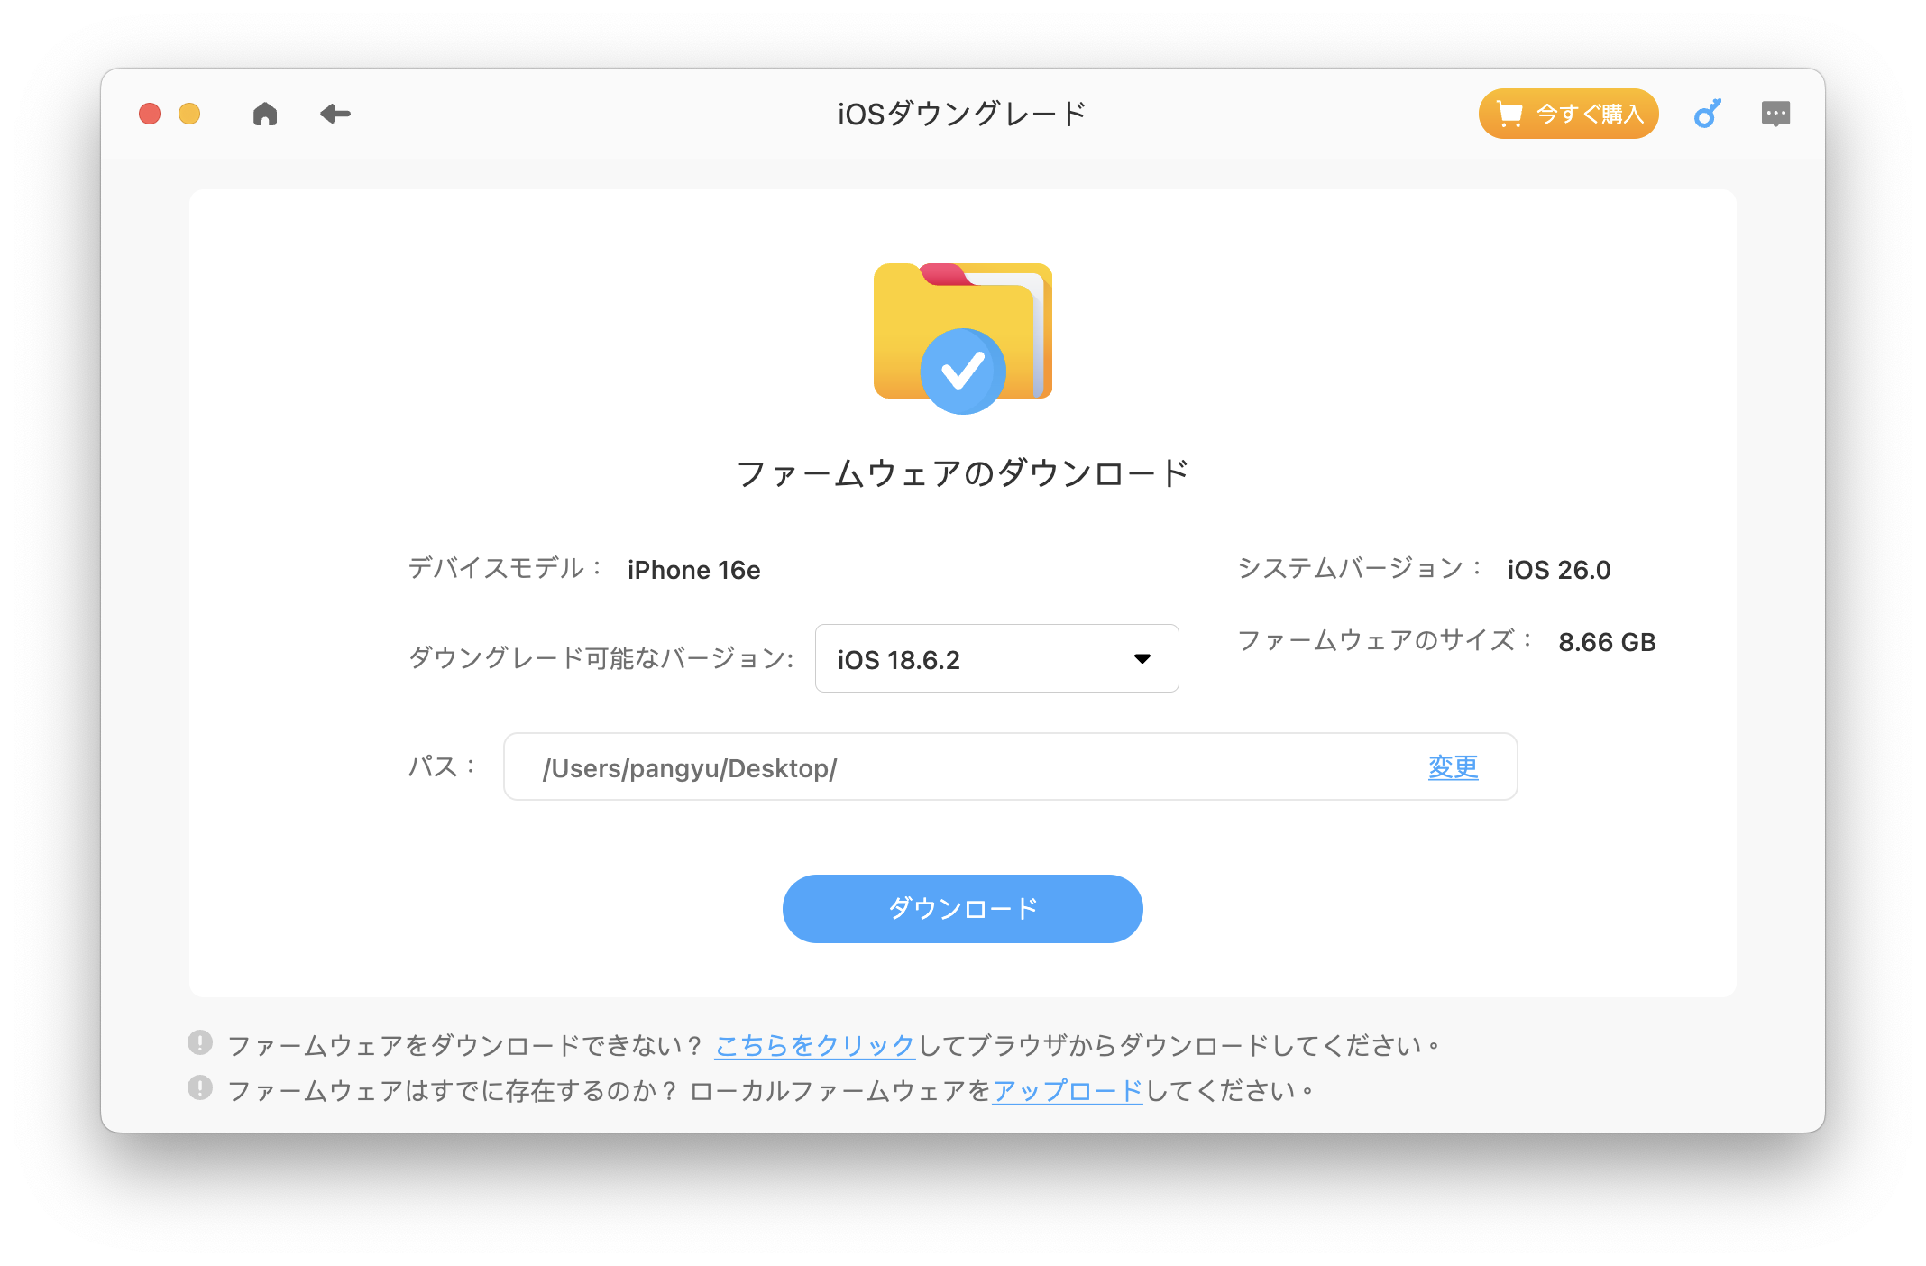Click the info icon beside ファームウェアはすでに存在するのか
1926x1266 pixels.
pos(200,1088)
